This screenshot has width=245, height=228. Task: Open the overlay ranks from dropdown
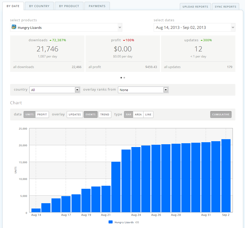tap(143, 90)
